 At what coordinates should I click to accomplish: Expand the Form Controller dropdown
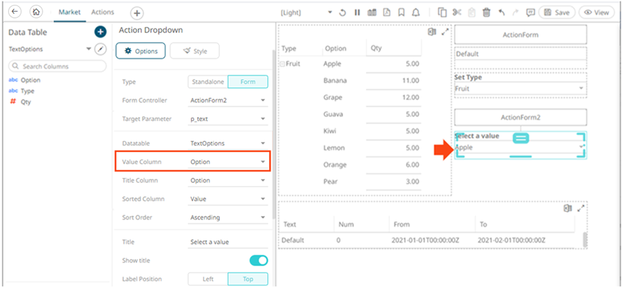click(227, 101)
